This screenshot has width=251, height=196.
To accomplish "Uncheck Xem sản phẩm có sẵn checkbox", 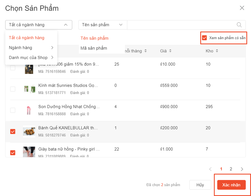I will pos(204,38).
